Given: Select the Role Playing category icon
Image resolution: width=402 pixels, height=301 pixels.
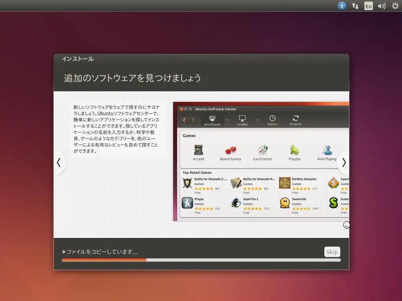Looking at the screenshot, I should 327,150.
